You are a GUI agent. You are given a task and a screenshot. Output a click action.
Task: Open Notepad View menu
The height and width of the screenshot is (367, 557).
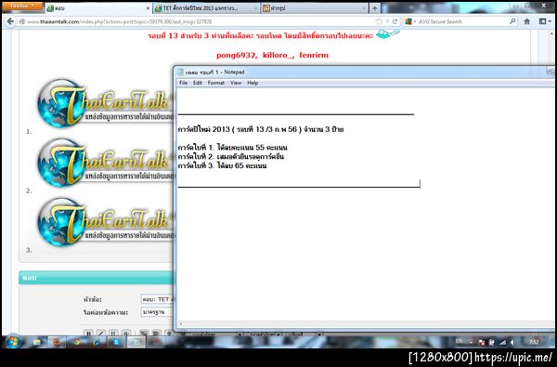(x=236, y=83)
